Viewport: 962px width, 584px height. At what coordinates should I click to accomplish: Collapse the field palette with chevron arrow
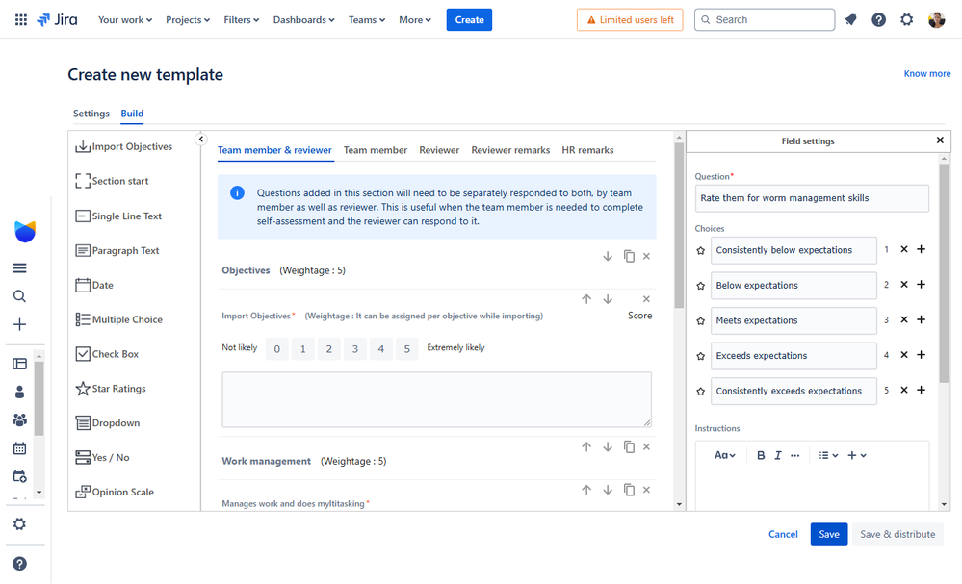201,140
